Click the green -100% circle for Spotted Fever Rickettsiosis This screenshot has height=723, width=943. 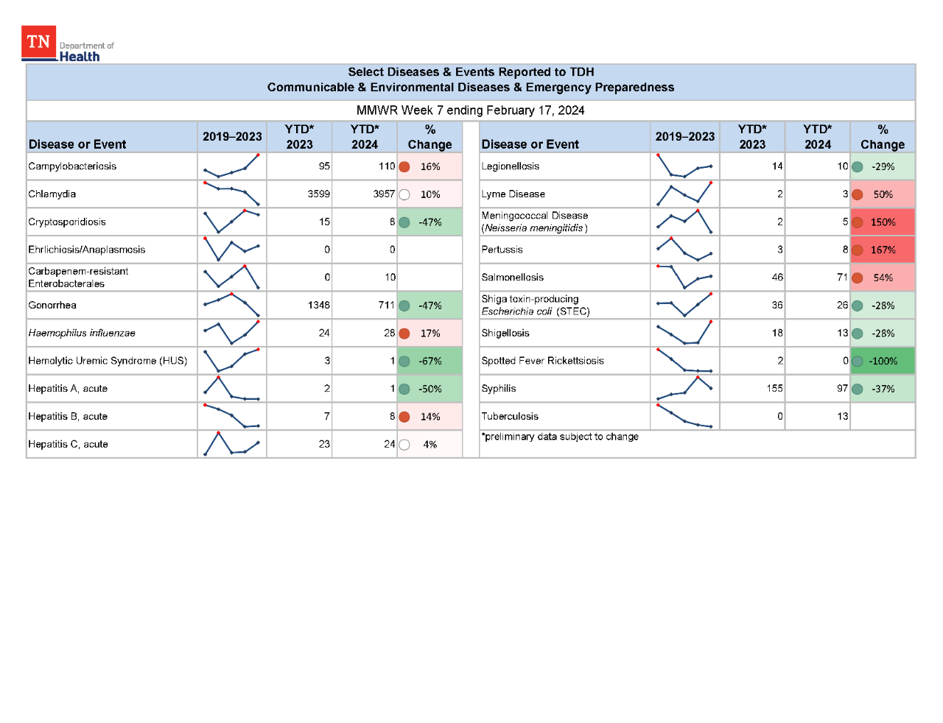click(858, 361)
